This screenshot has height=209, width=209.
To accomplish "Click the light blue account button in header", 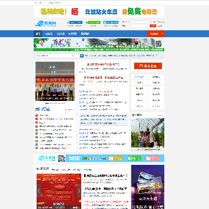I will [x=111, y=23].
